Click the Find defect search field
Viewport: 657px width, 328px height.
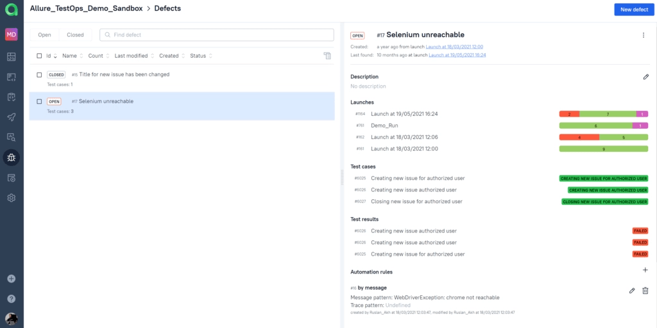tap(217, 35)
